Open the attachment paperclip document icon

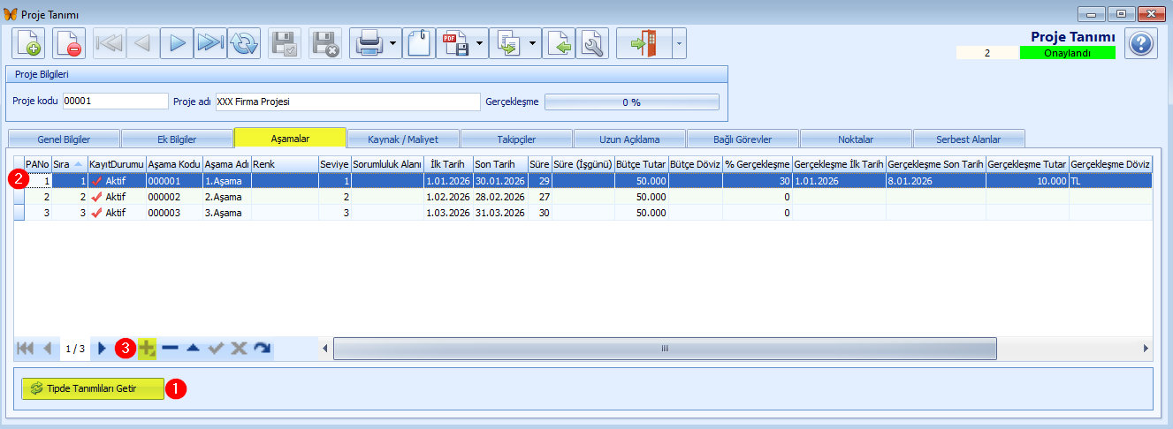coord(418,43)
